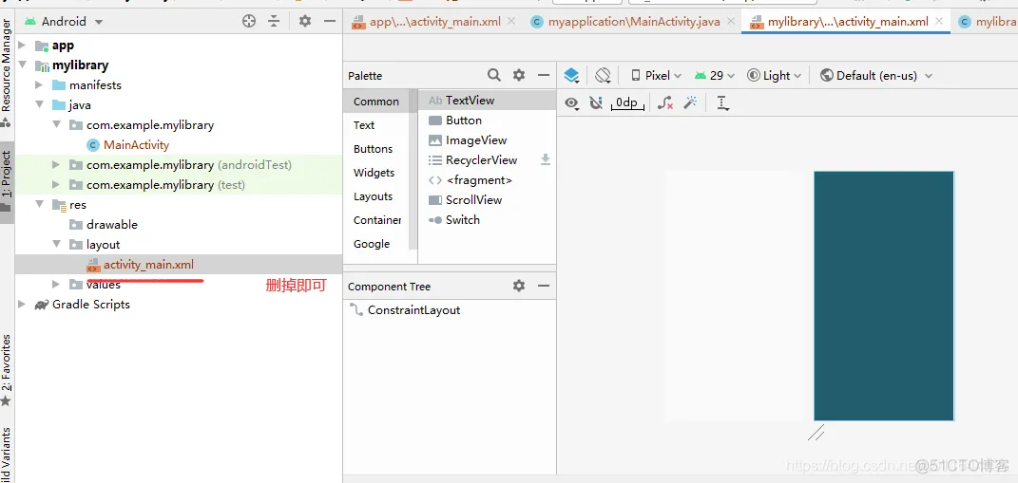Open design surface layers selector icon
Screen dimensions: 1018x483
(571, 76)
